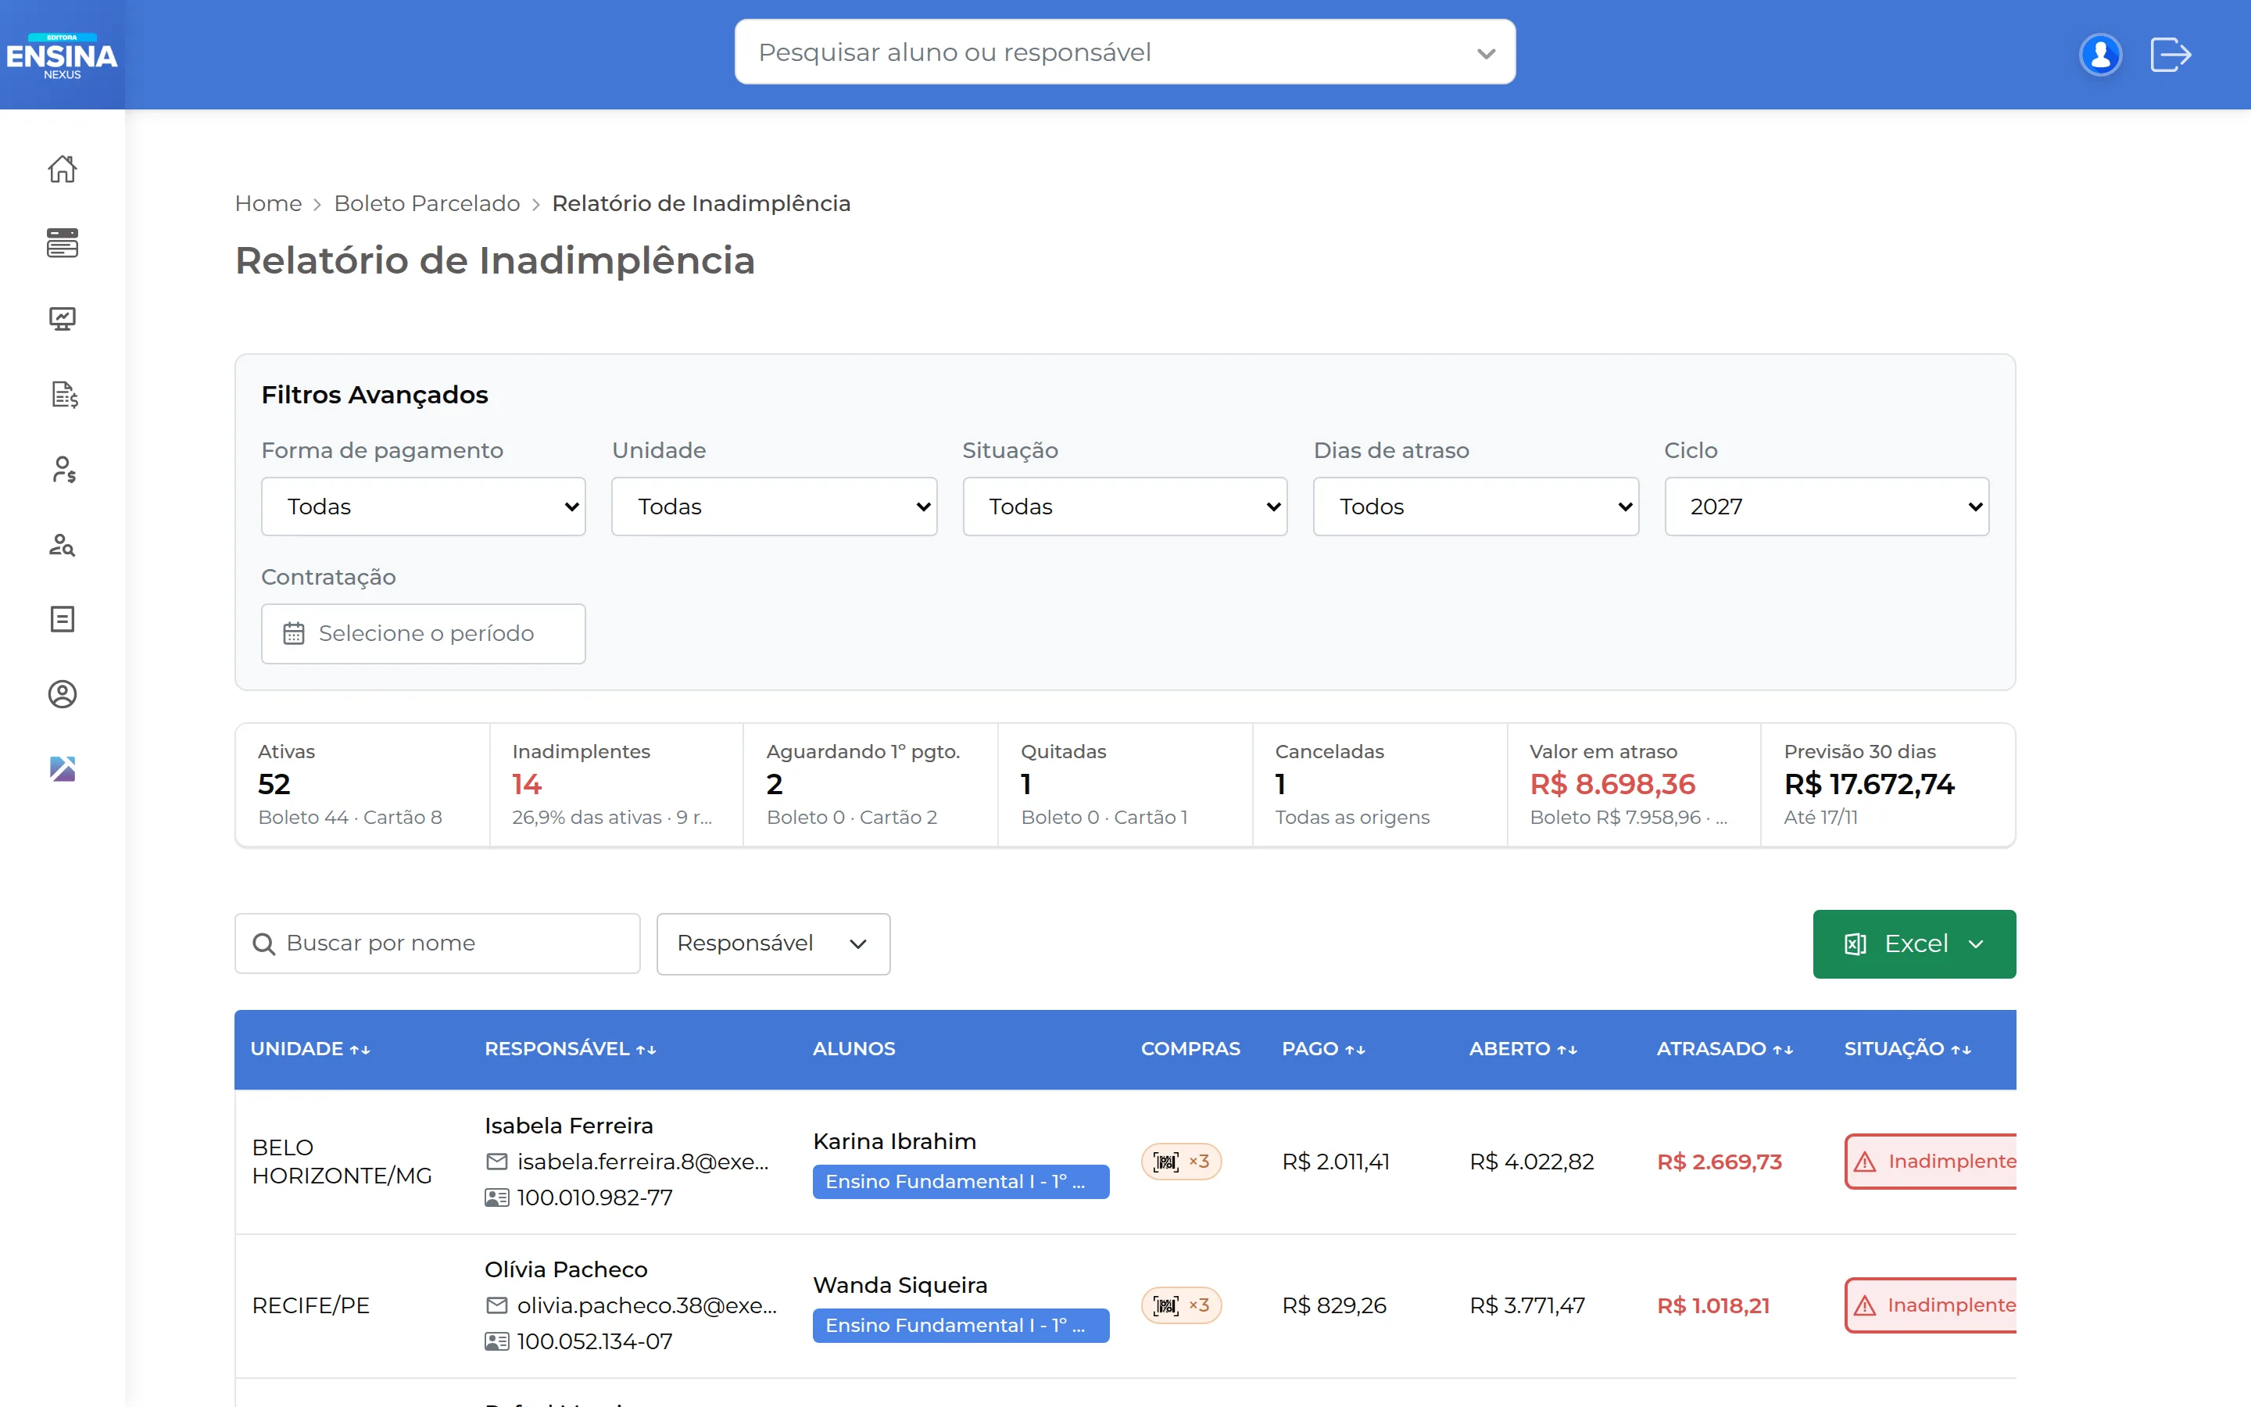Viewport: 2251px width, 1407px height.
Task: Go to Home breadcrumb link
Action: 268,204
